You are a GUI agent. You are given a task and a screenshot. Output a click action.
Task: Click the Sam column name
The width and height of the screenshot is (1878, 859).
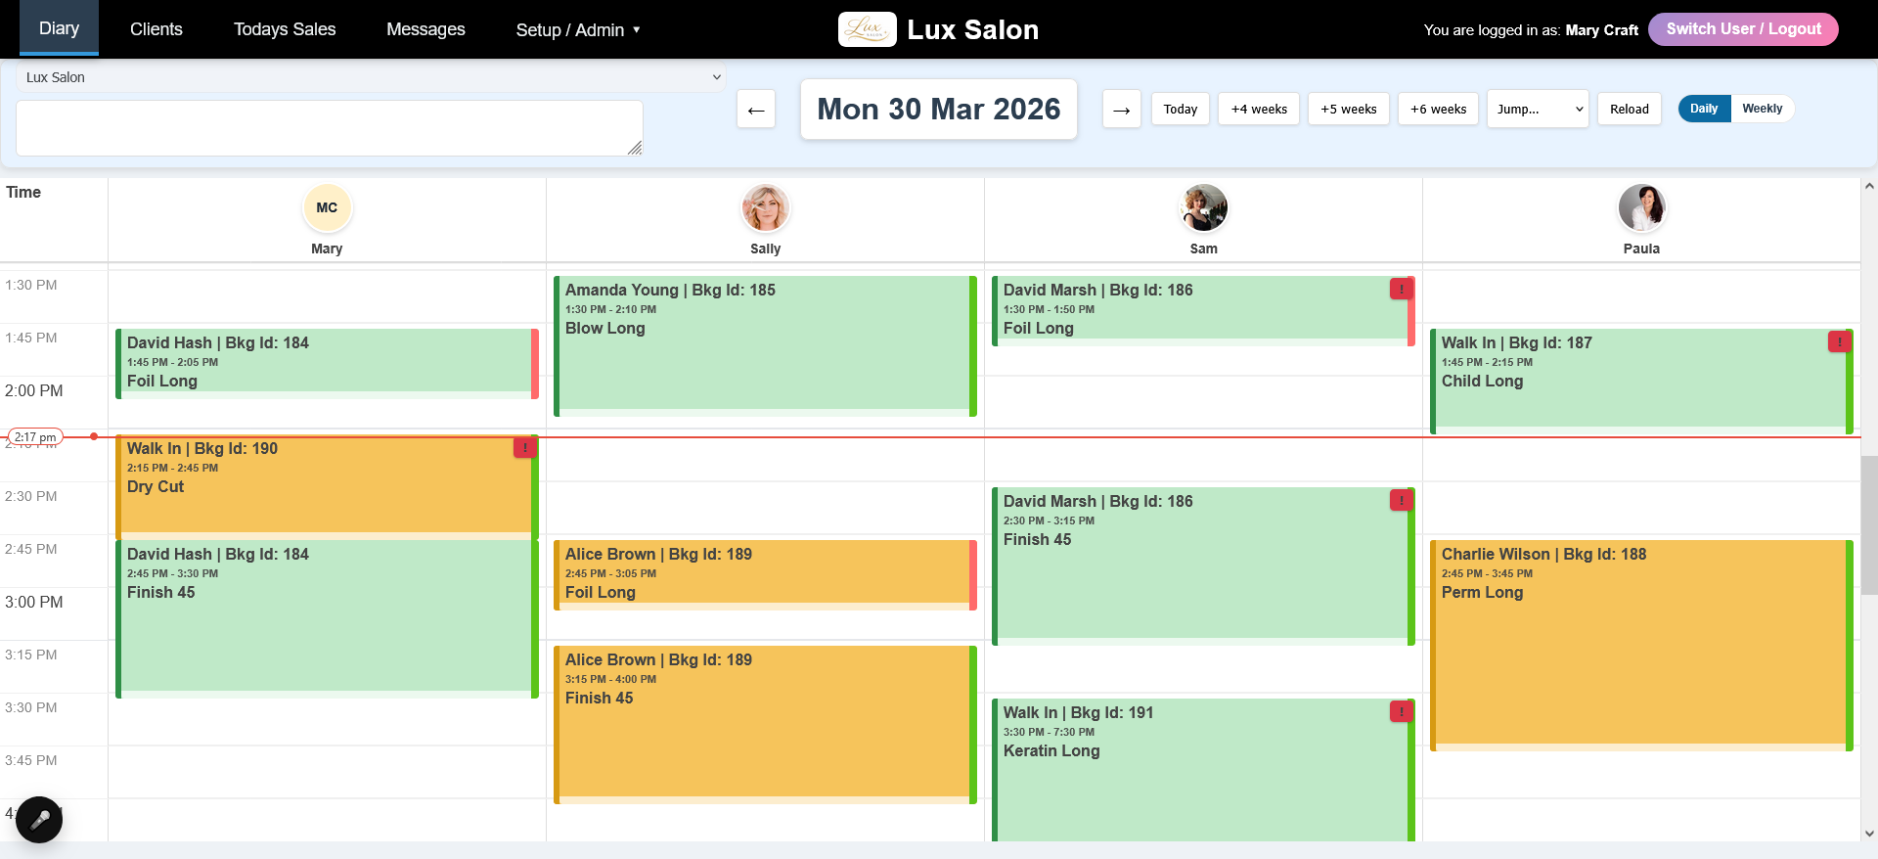1203,249
